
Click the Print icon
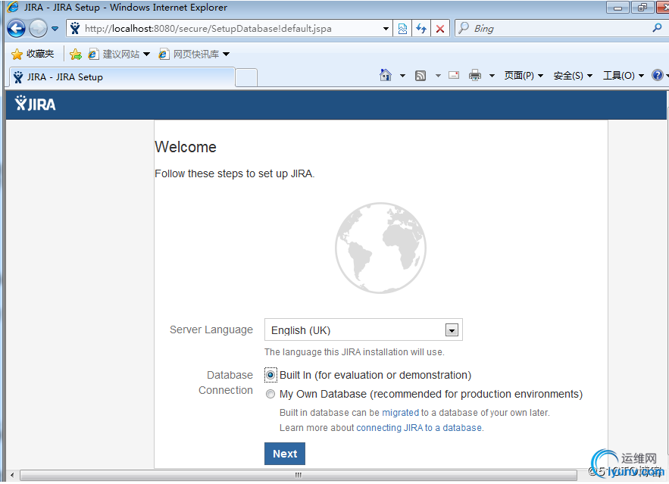(x=475, y=76)
